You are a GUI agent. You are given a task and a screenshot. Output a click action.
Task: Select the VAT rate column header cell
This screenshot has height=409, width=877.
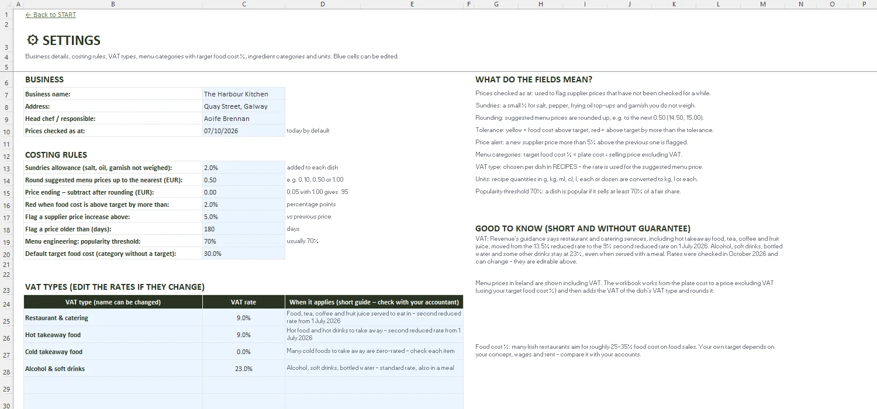[244, 302]
